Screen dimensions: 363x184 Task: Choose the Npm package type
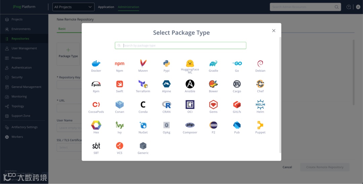tap(119, 66)
